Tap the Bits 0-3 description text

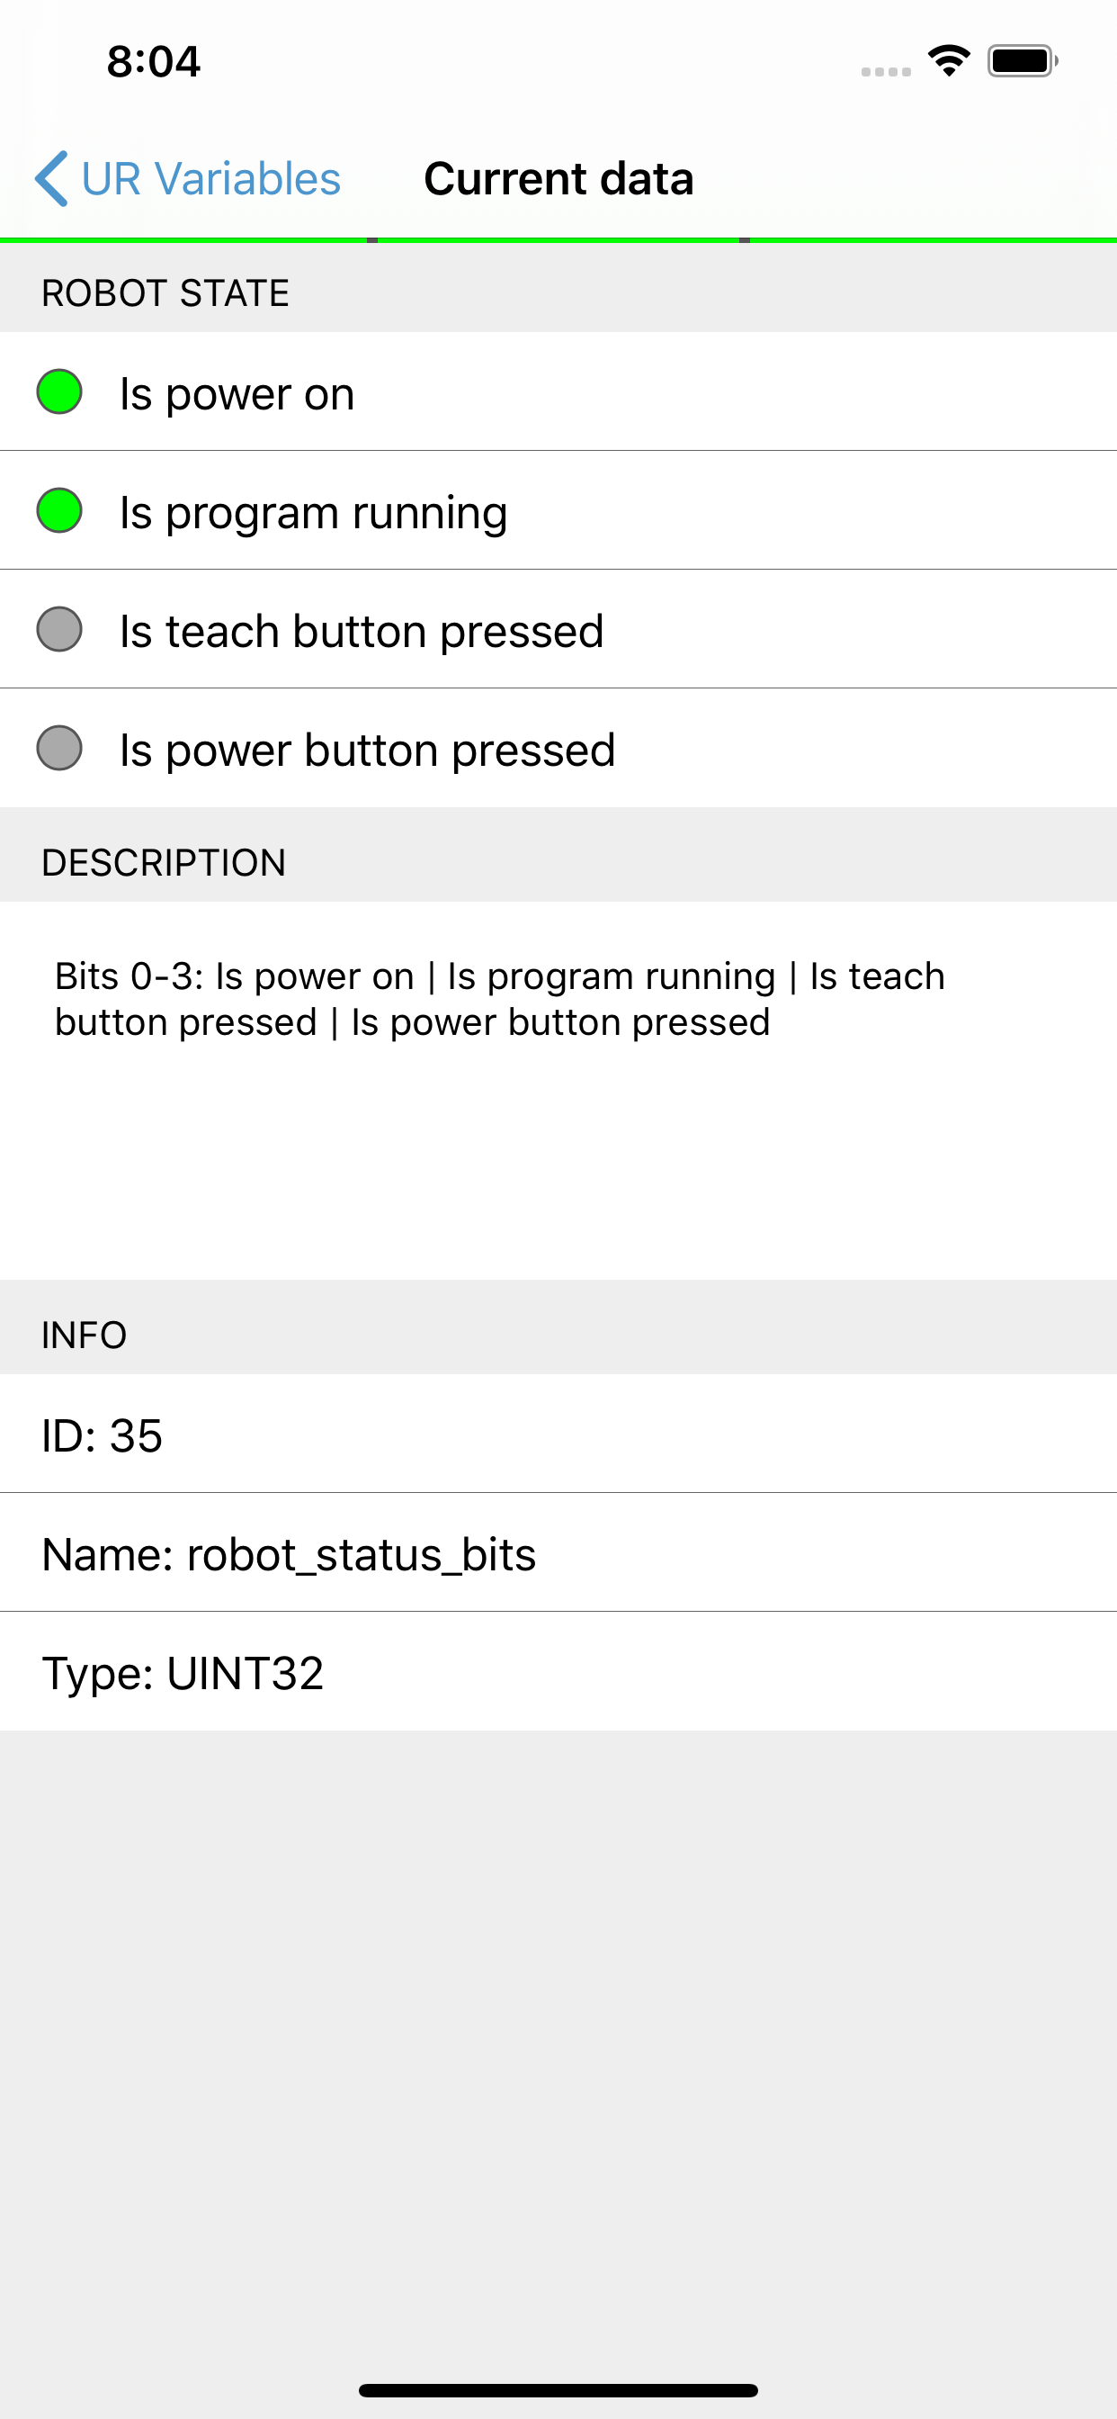click(x=499, y=999)
